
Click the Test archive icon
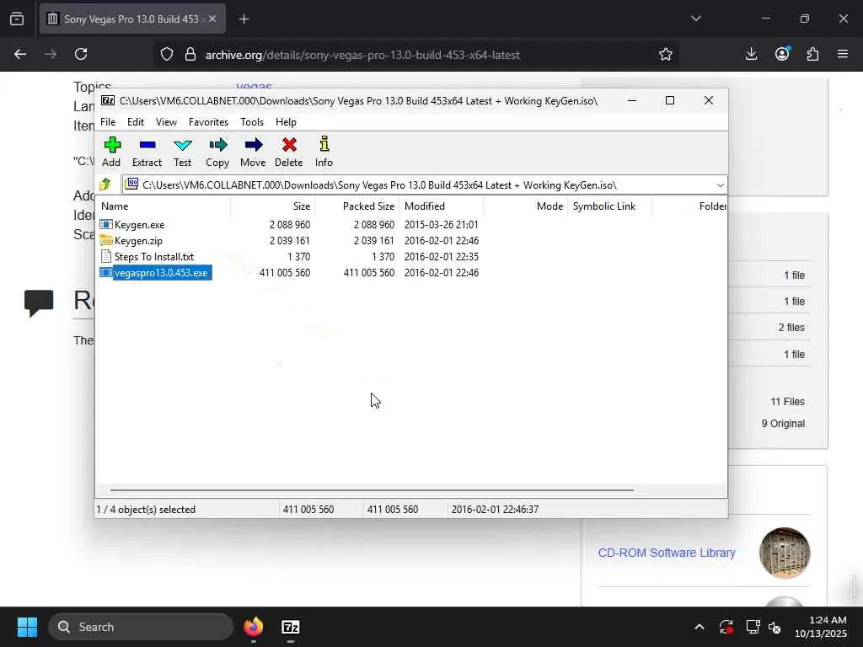(182, 152)
